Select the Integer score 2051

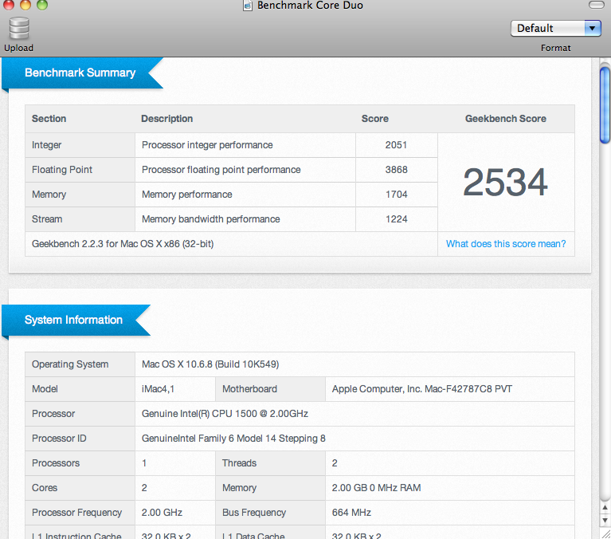[x=396, y=145]
